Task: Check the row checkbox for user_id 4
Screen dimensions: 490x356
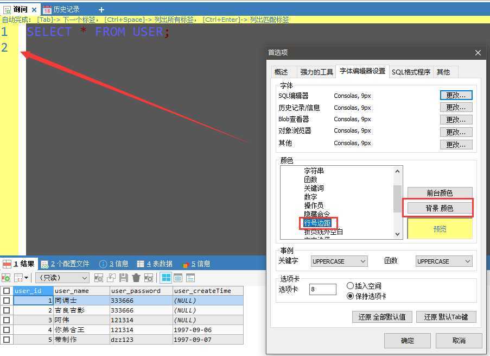Action: 7,330
